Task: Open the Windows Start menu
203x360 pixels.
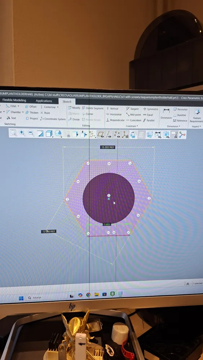Action: [x=21, y=298]
